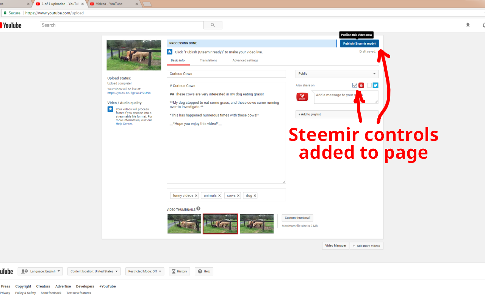
Task: Click the History button in footer
Action: click(x=179, y=271)
